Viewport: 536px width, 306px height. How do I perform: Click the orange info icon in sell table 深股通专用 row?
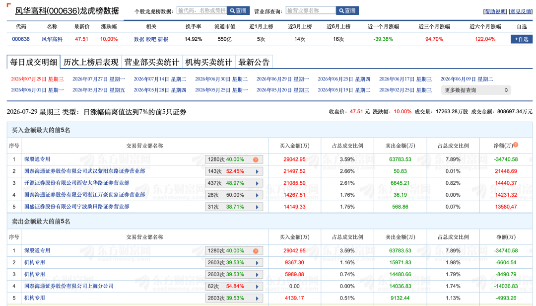click(x=256, y=251)
